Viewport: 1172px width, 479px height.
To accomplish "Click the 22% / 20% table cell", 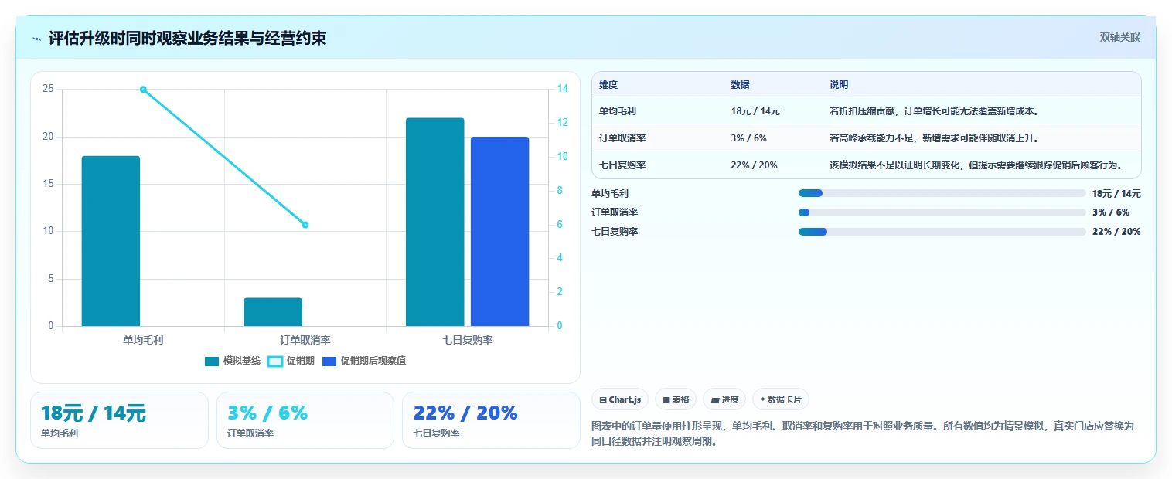I will (754, 165).
